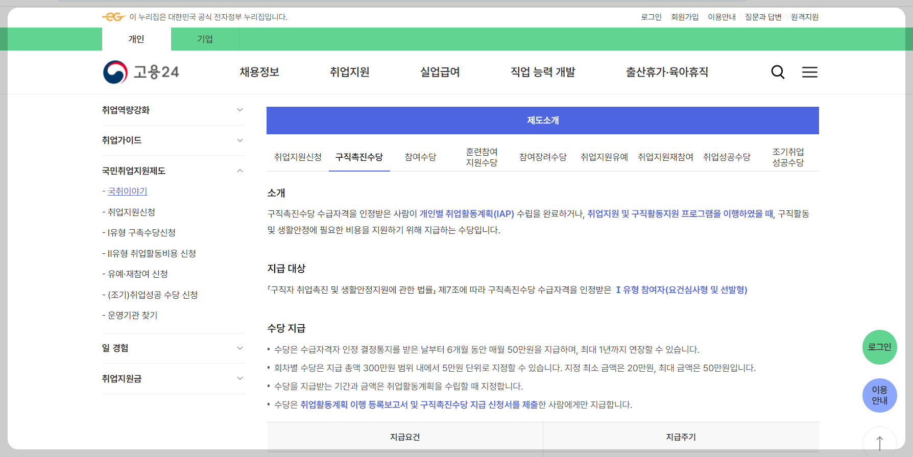Open the 유예·재참여 신청 link
913x457 pixels.
tap(137, 274)
